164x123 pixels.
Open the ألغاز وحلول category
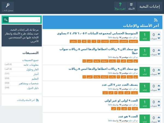coord(32,69)
